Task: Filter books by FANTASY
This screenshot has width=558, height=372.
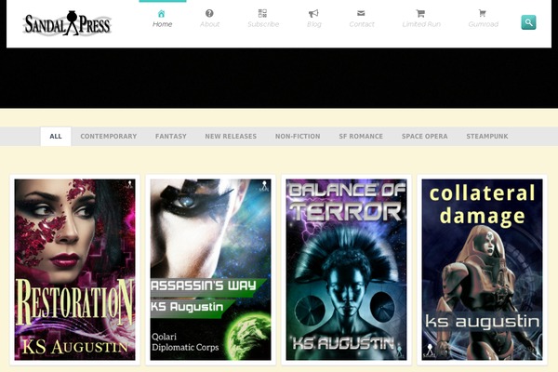Action: pyautogui.click(x=171, y=137)
